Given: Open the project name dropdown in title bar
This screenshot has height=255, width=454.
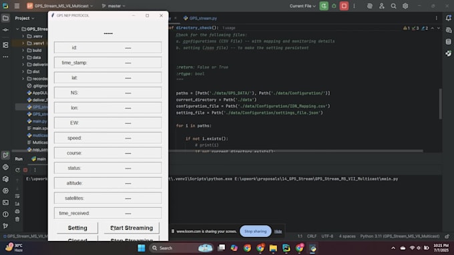Looking at the screenshot, I should click(x=60, y=6).
